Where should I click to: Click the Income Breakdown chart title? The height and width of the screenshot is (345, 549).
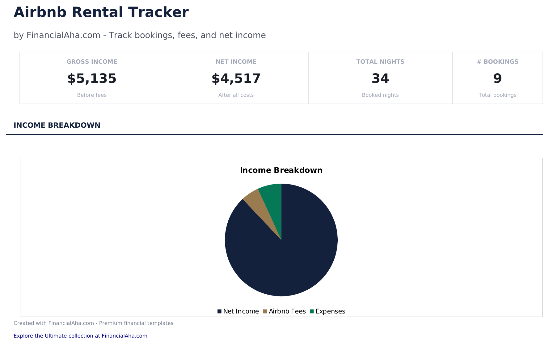[x=281, y=170]
